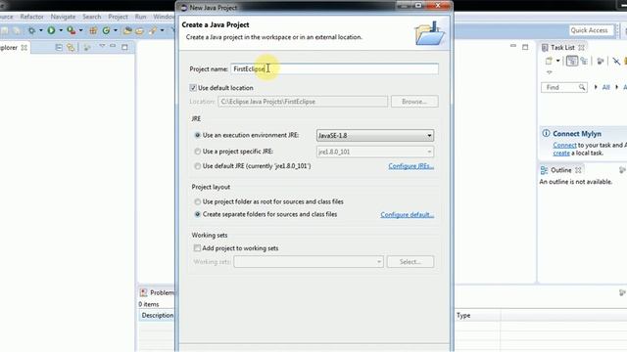The width and height of the screenshot is (627, 352).
Task: Minimize the editor area
Action: 513,46
